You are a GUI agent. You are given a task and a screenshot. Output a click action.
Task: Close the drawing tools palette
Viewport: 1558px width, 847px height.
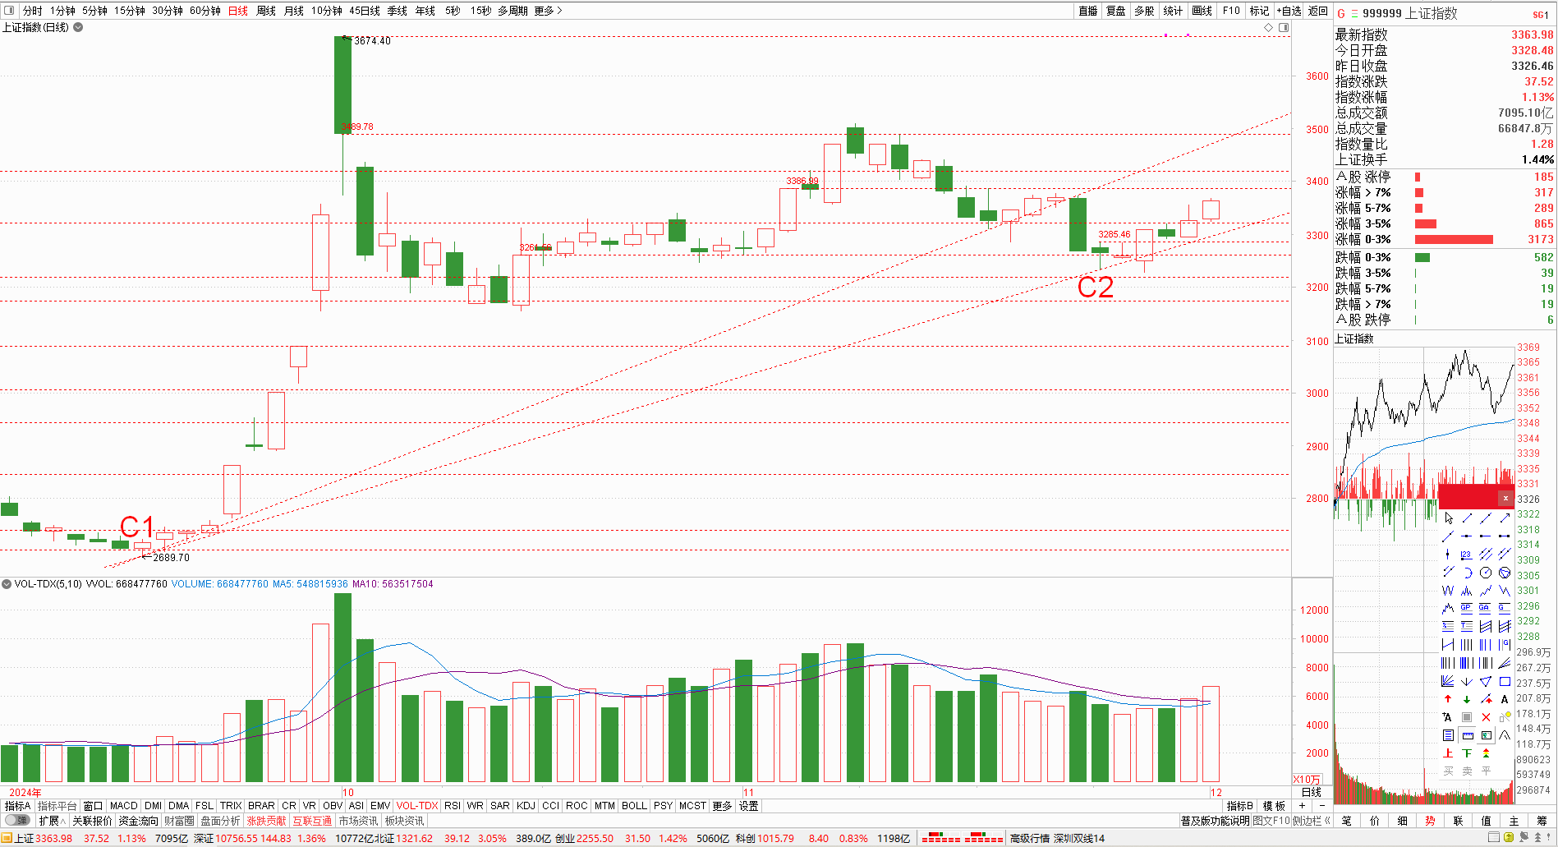tap(1505, 499)
